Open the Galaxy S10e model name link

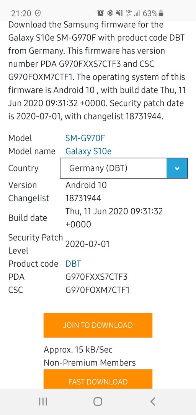(x=88, y=151)
